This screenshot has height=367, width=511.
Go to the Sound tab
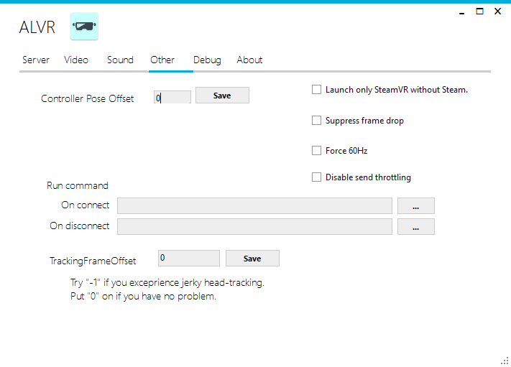(120, 60)
